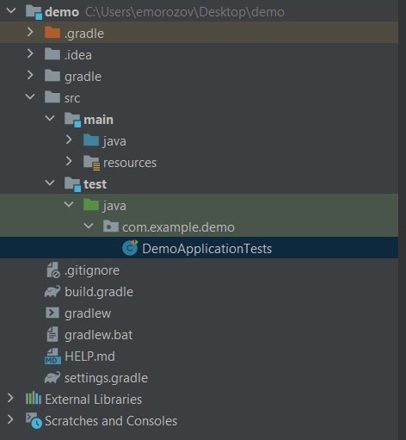This screenshot has width=406, height=440.
Task: Click the main module folder icon
Action: (x=72, y=120)
